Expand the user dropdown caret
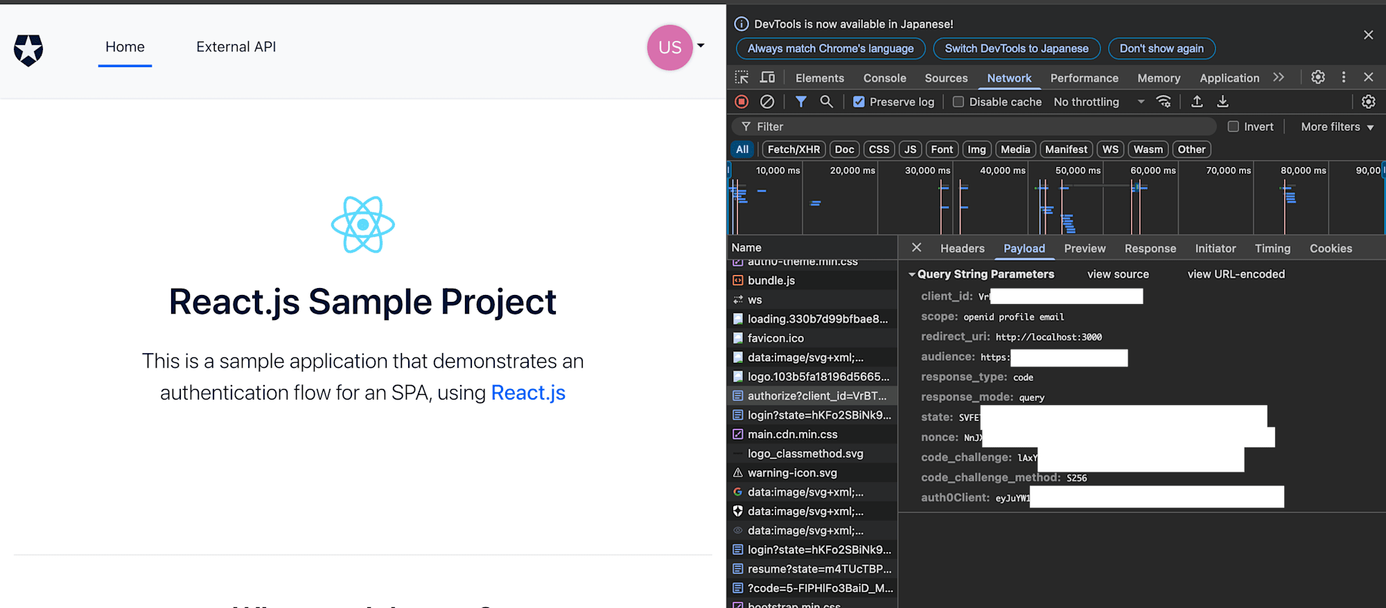The height and width of the screenshot is (608, 1386). tap(701, 46)
